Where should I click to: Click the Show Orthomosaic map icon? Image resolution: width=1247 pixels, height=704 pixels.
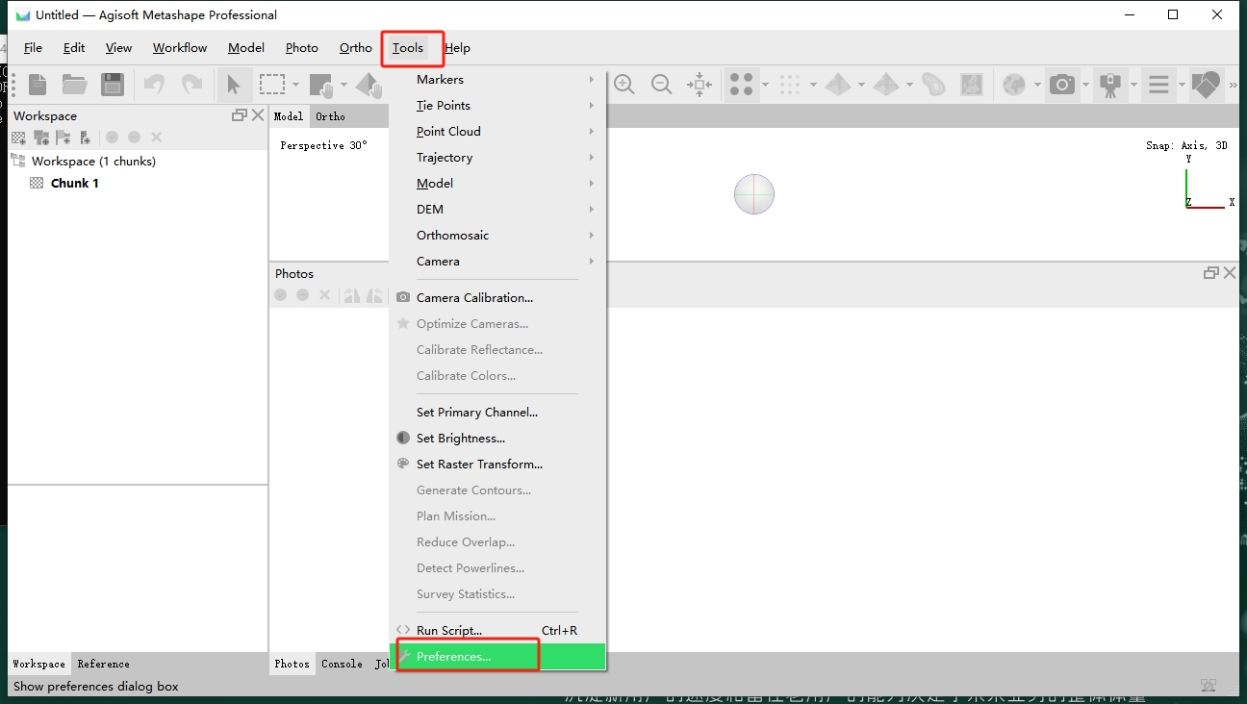[972, 85]
